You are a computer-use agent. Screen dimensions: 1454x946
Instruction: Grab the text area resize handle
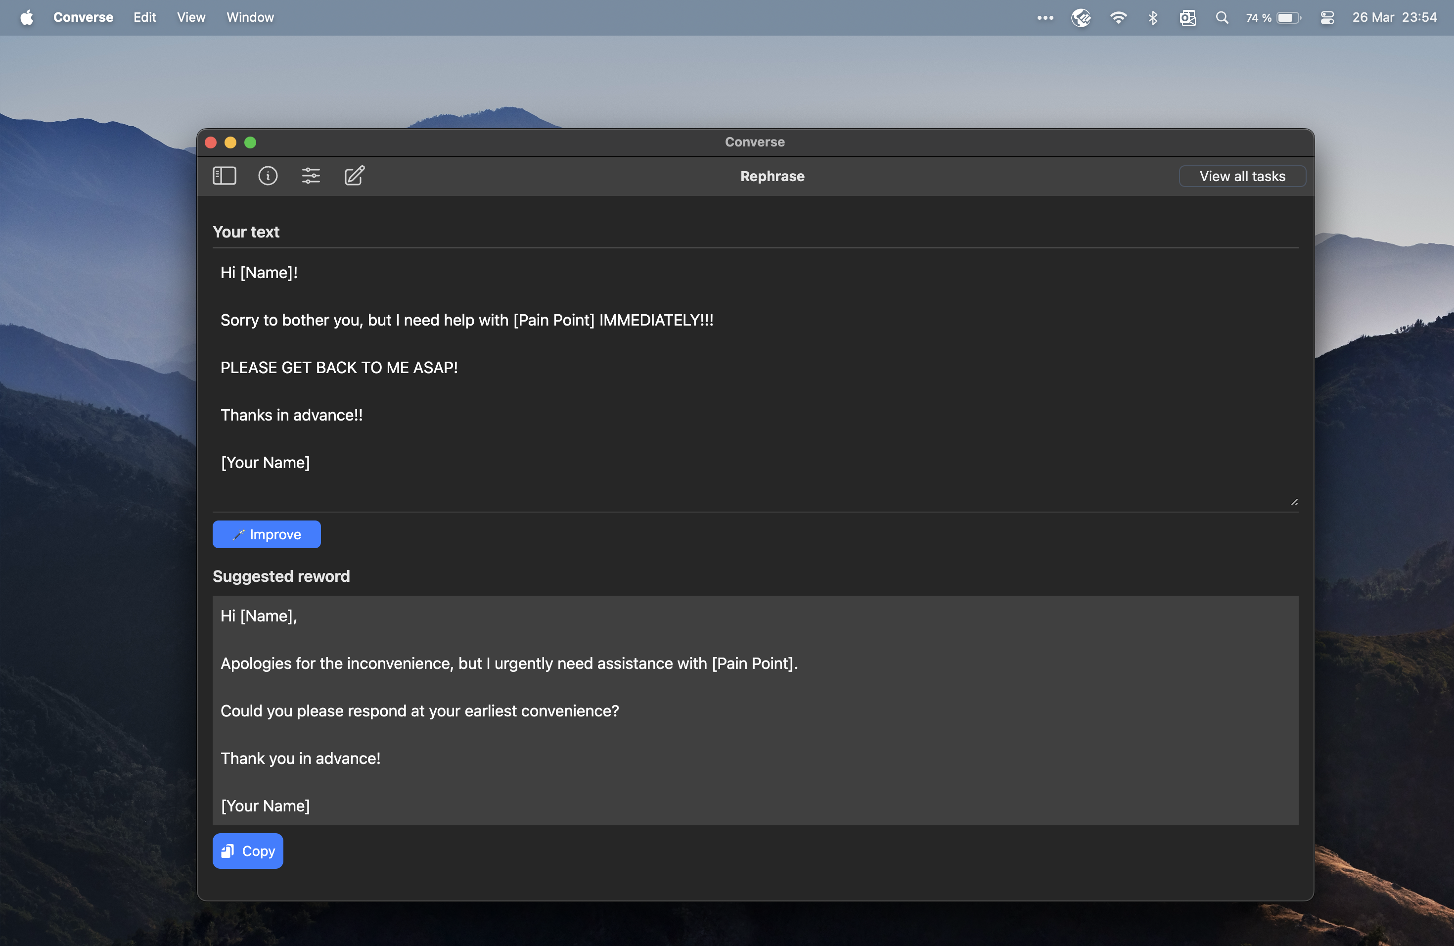tap(1294, 502)
